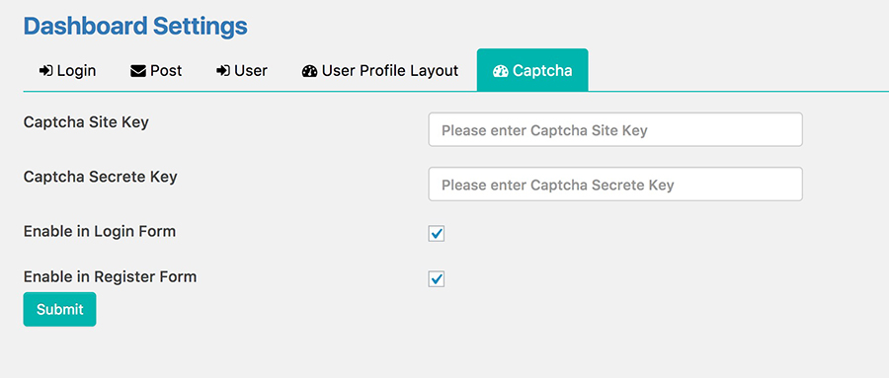The height and width of the screenshot is (378, 889).
Task: Open the Login settings tab
Action: tap(67, 71)
